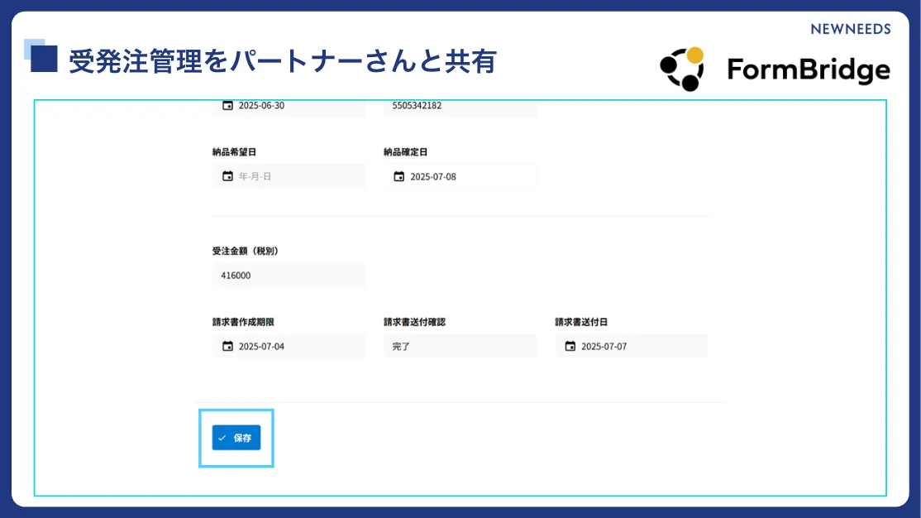This screenshot has width=921, height=518.
Task: Select the 2025-07-08 date value
Action: click(x=433, y=176)
